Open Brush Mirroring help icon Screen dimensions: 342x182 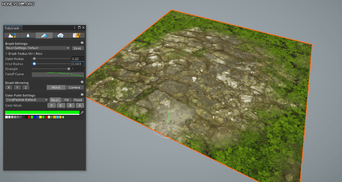[82, 82]
